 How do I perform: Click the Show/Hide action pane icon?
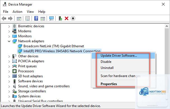tap(43, 19)
